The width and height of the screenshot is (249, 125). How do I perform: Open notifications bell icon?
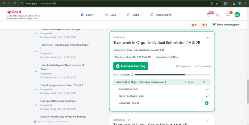[x=228, y=15]
